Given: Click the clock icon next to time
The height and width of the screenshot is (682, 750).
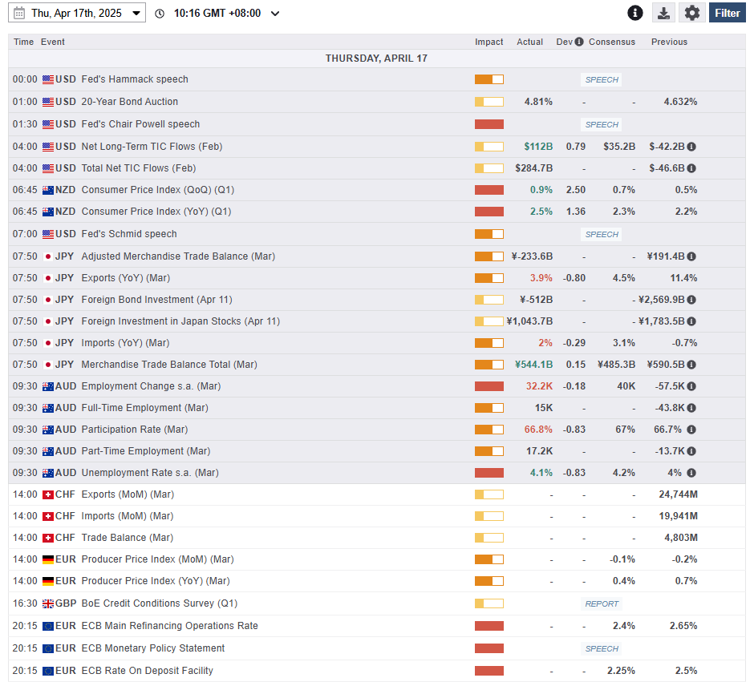Looking at the screenshot, I should point(160,14).
